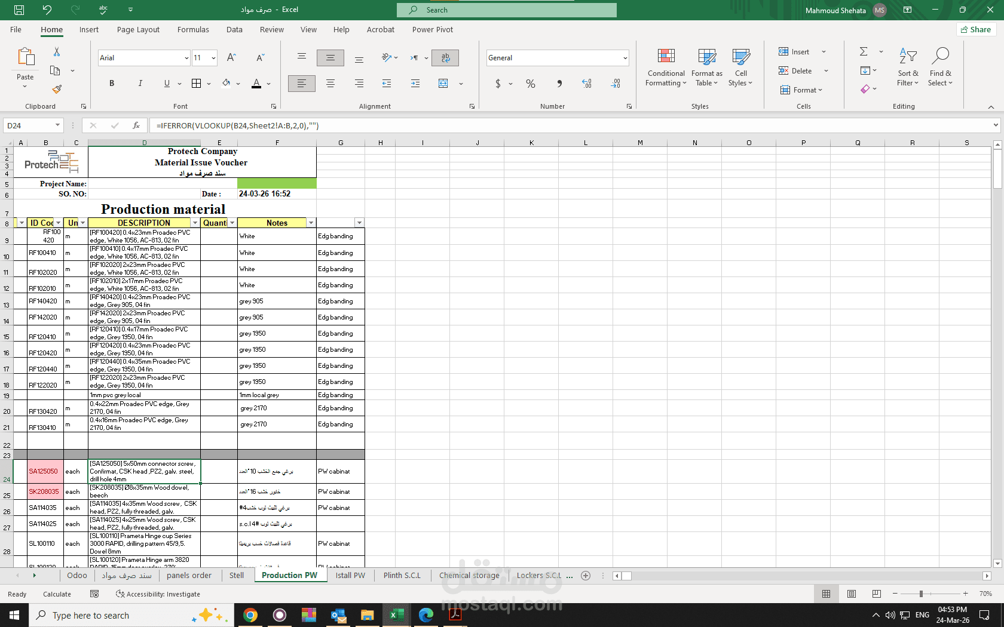Activate the Format Painter brush
1004x627 pixels.
[x=57, y=89]
